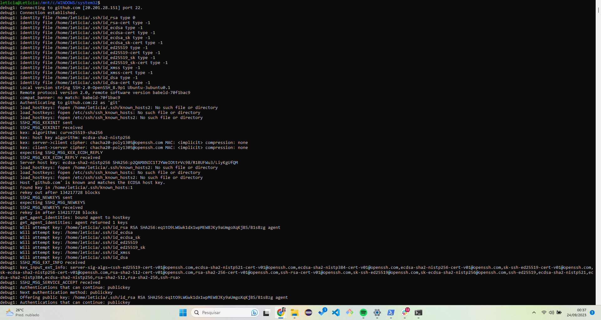Click 'Found key in known_hosts:1' line
Viewport: 601px width, 320px height.
click(66, 187)
